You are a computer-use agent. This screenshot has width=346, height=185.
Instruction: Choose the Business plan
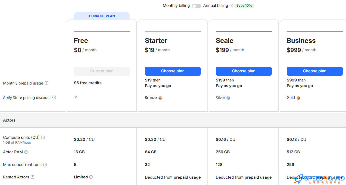pyautogui.click(x=315, y=71)
